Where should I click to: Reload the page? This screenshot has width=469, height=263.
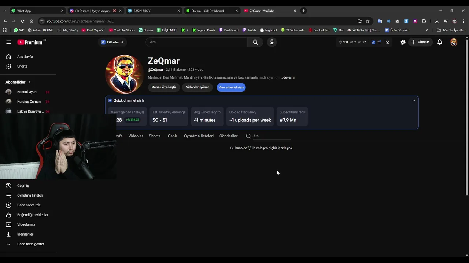point(23,21)
